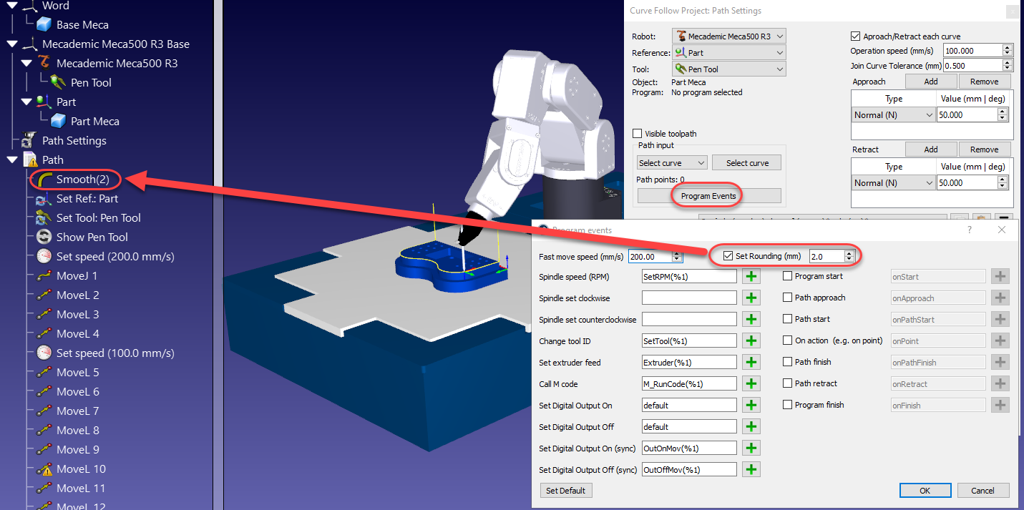Screen dimensions: 1024x510
Task: Open the Approach type Normal (N) dropdown
Action: tap(893, 115)
